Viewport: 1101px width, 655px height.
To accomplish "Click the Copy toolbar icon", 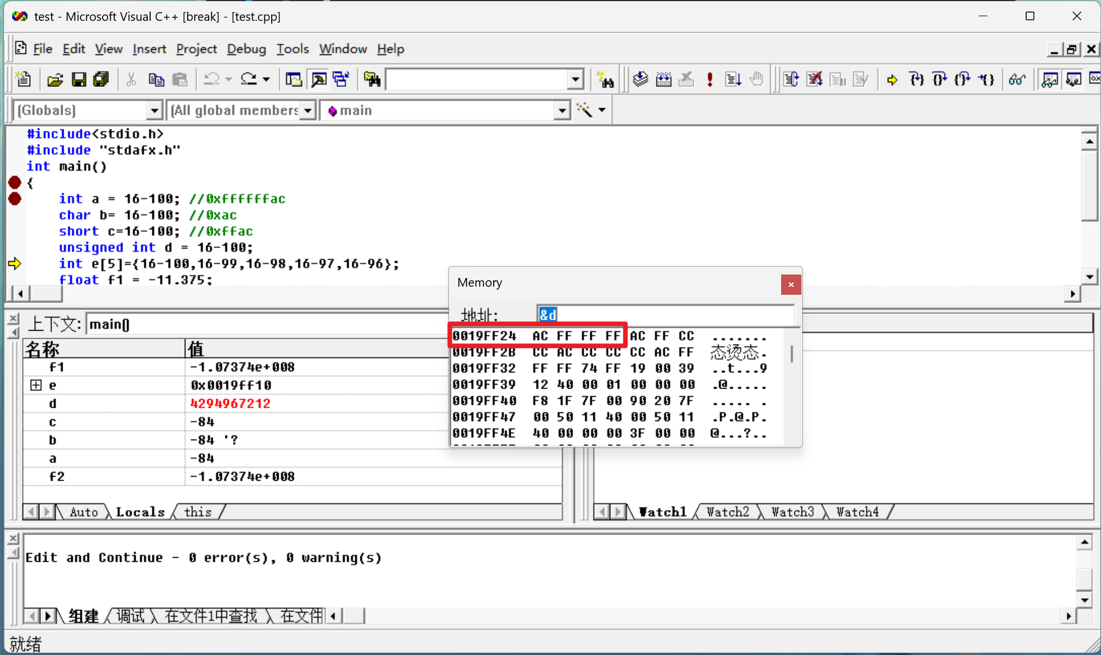I will (x=156, y=79).
